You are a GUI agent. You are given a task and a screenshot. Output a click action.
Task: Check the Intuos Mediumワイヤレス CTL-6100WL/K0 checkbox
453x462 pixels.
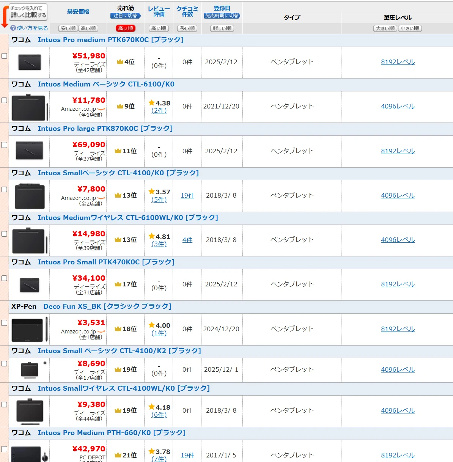pyautogui.click(x=4, y=234)
